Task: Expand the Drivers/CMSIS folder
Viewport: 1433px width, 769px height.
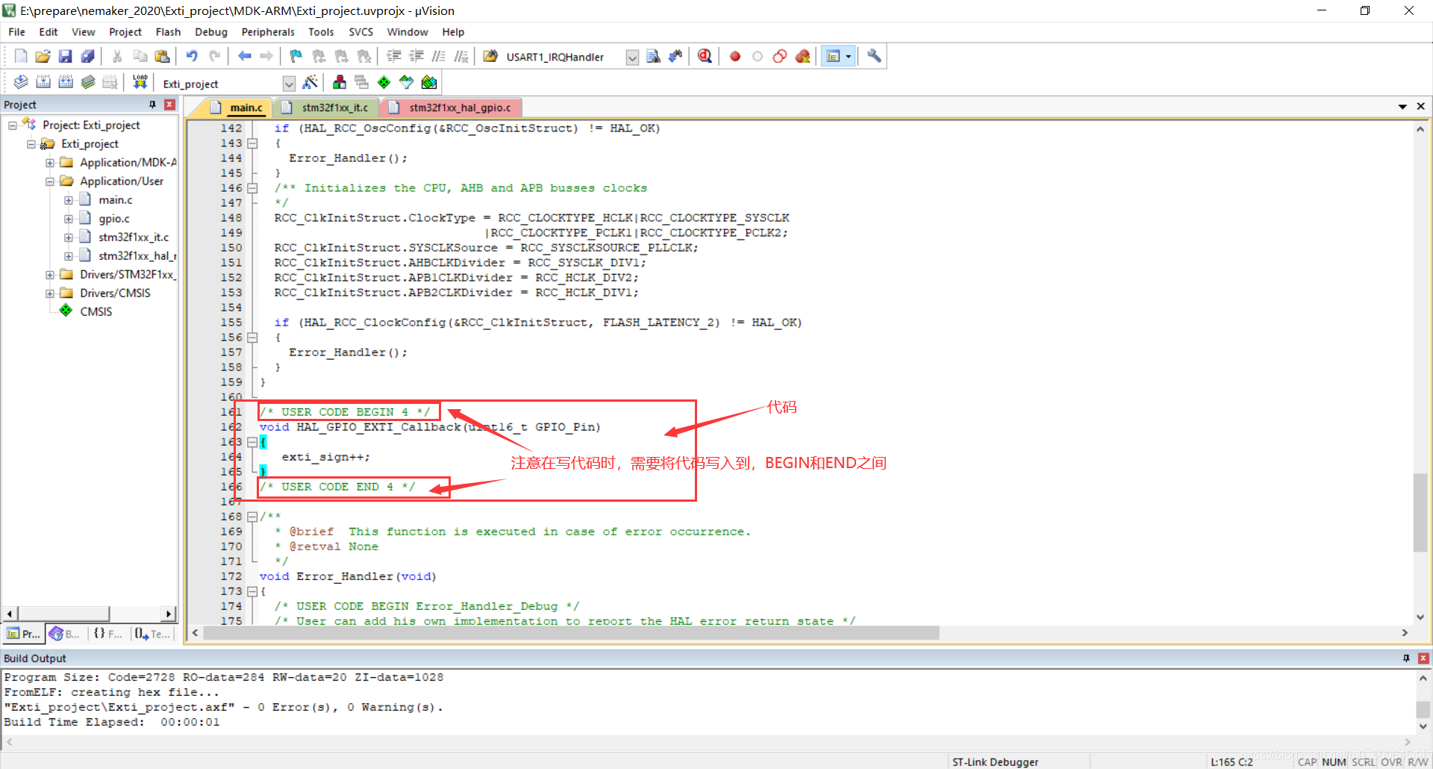Action: pos(50,293)
